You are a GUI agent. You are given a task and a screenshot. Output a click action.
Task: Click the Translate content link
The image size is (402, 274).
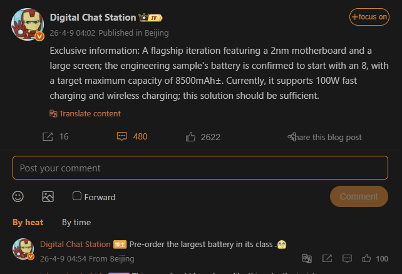pos(85,114)
